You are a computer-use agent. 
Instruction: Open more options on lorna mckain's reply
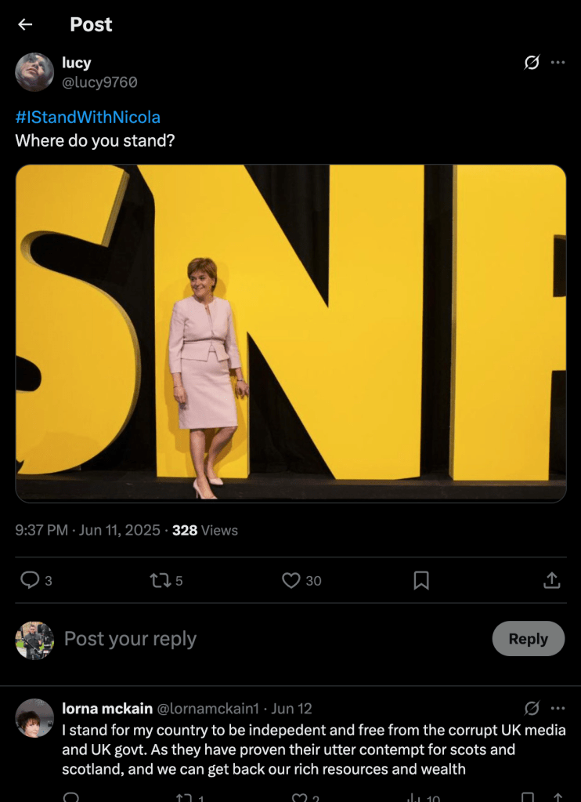pyautogui.click(x=558, y=709)
